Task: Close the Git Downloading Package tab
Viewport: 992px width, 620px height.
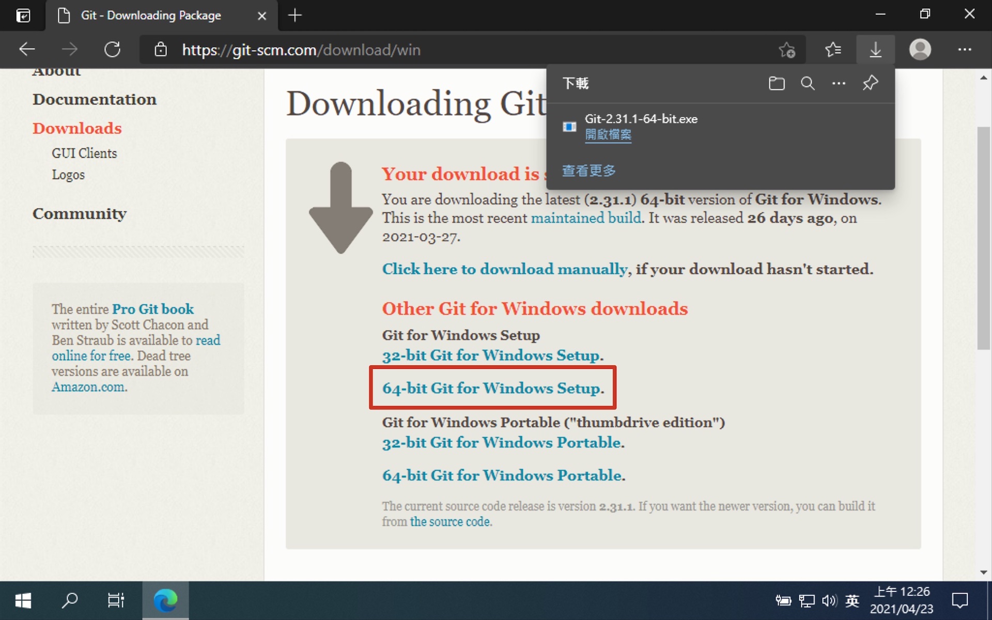Action: [x=262, y=16]
